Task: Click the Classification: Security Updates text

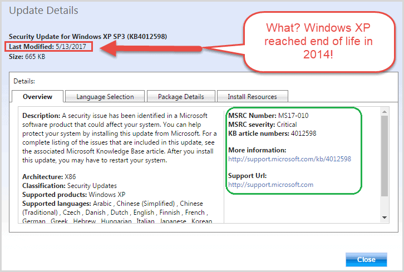Action: pyautogui.click(x=70, y=186)
